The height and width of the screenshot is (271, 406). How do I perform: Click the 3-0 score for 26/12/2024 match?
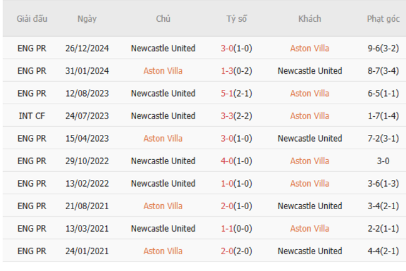click(227, 48)
